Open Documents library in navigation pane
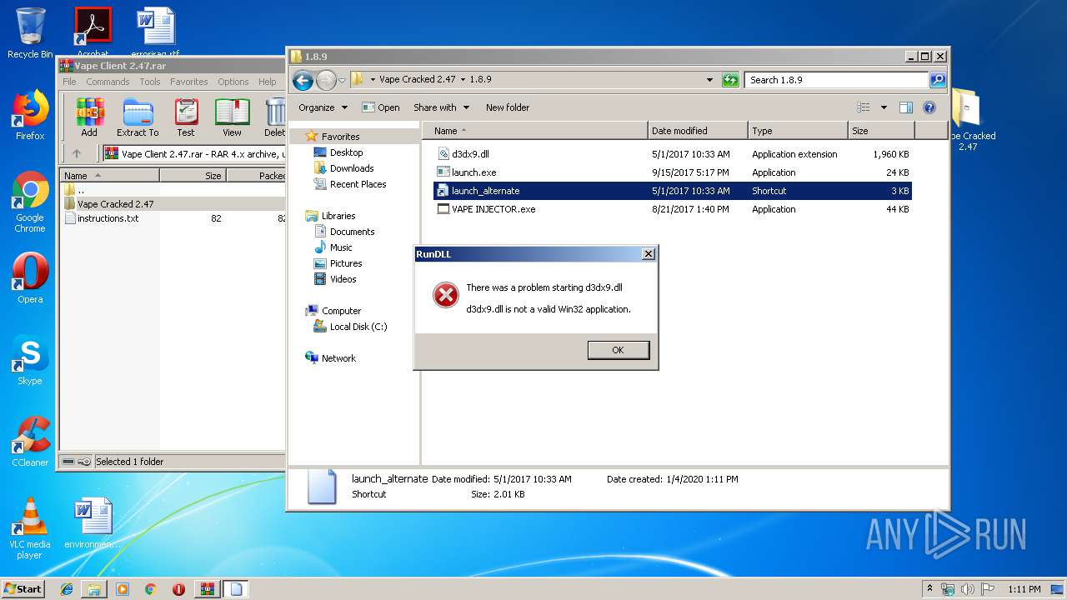Screen dimensions: 1067x600 pos(344,232)
